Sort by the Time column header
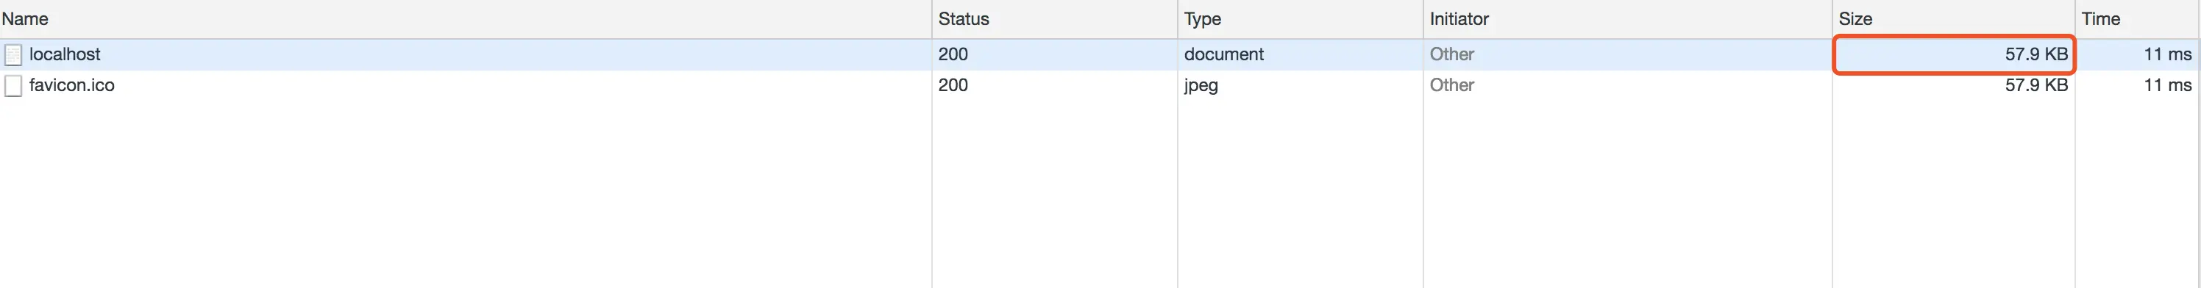 coord(2100,19)
